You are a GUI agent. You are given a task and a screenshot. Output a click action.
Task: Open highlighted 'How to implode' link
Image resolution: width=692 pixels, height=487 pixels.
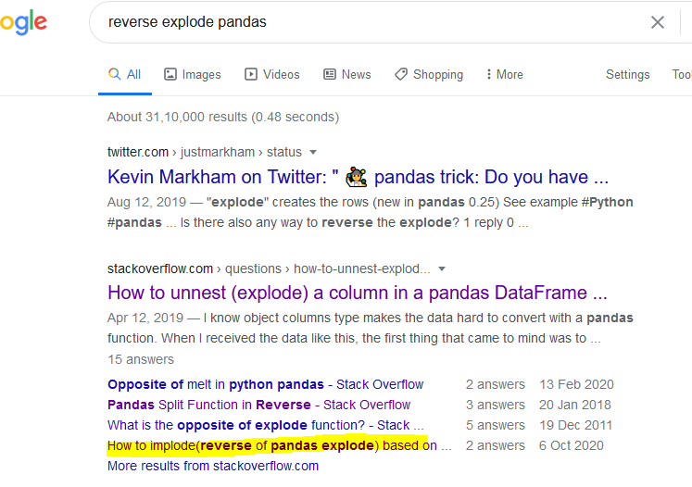[280, 445]
